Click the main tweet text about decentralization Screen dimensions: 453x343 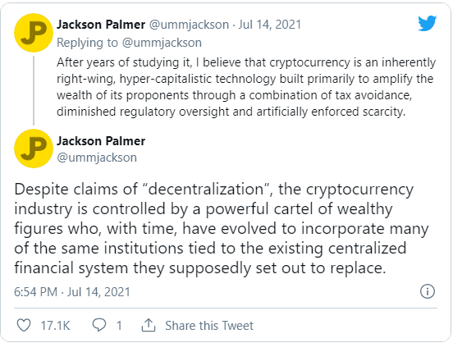(x=222, y=229)
